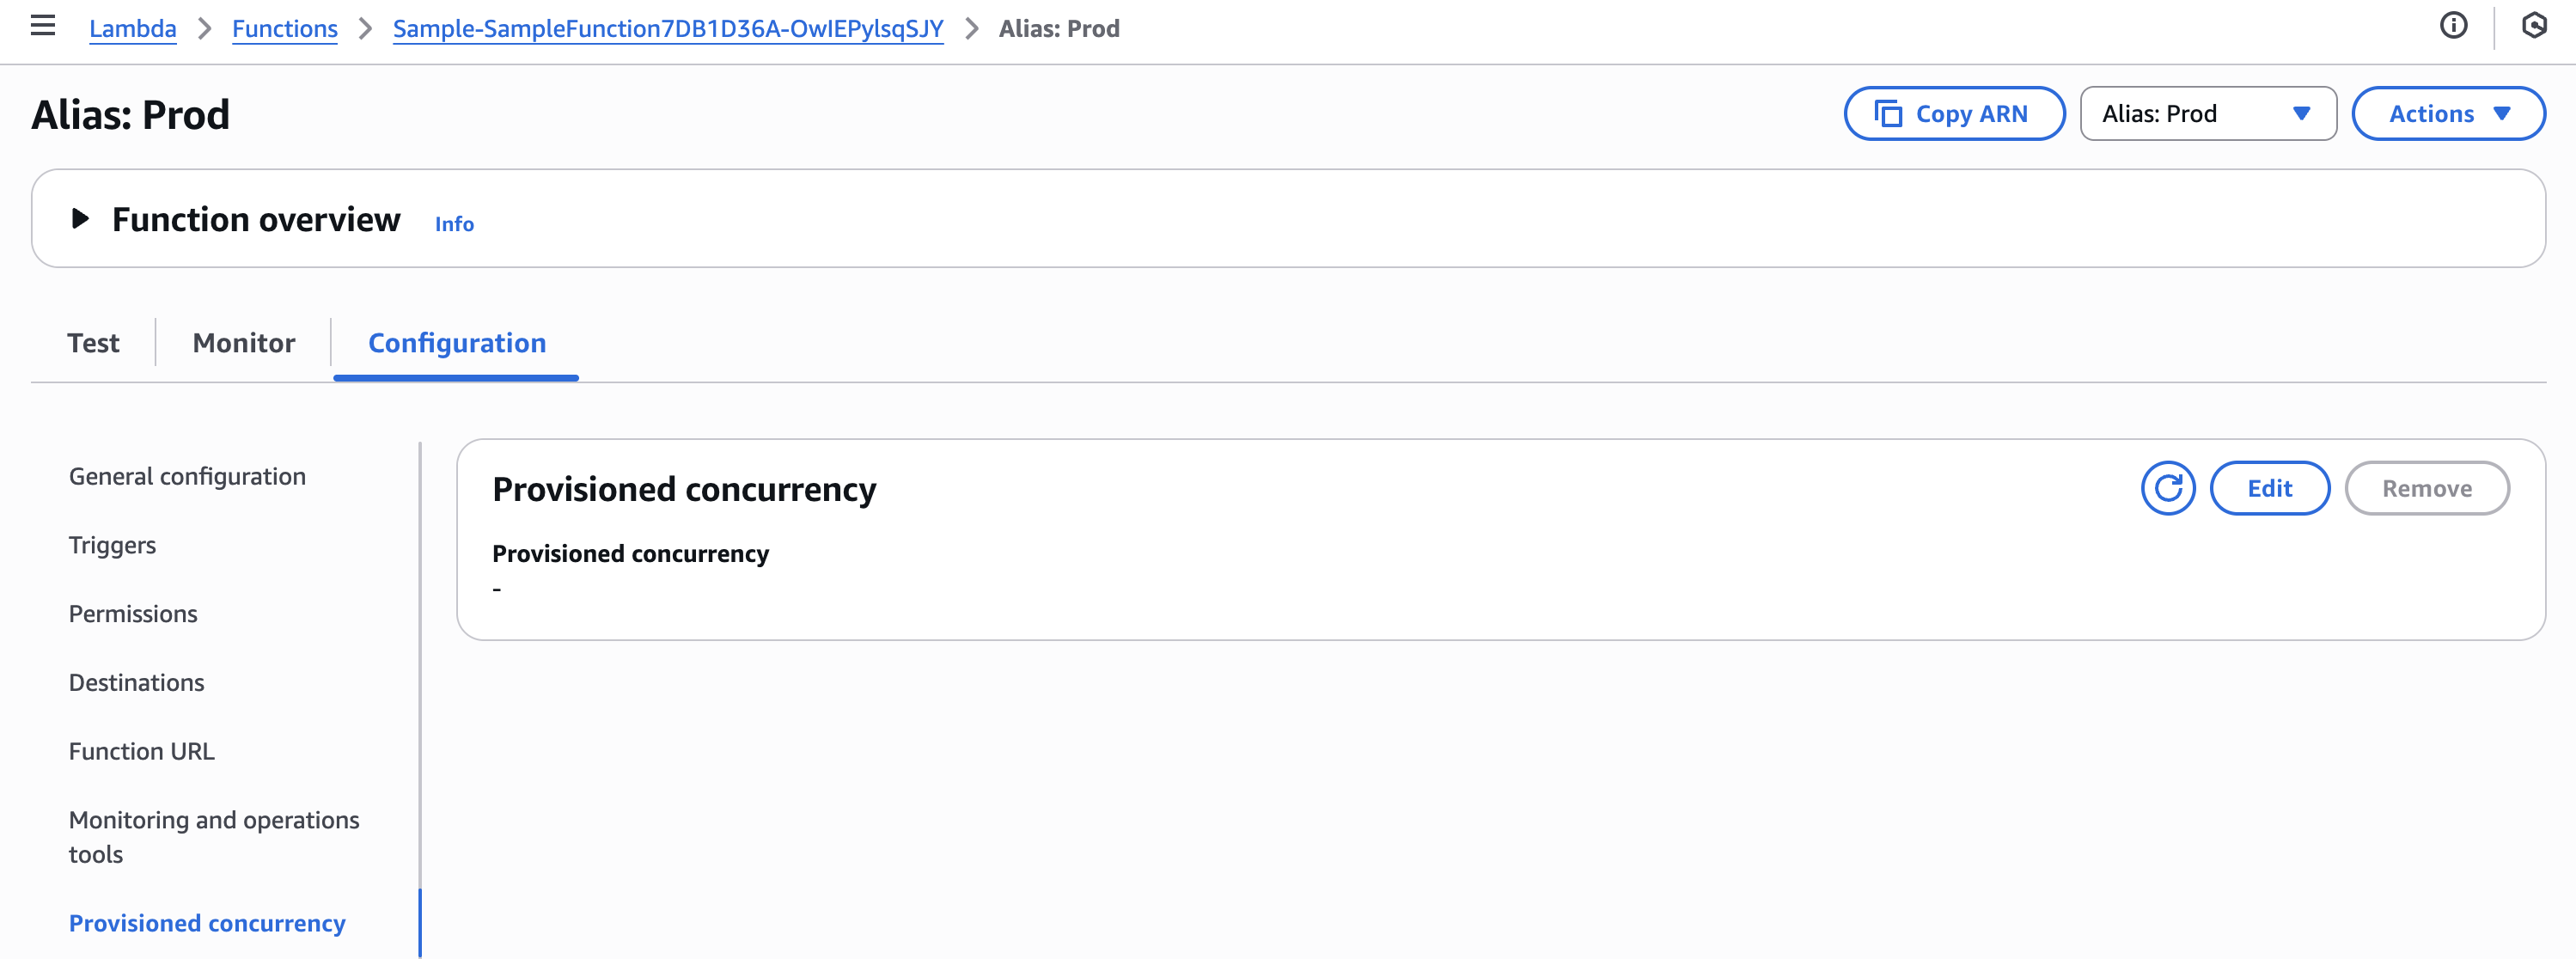Click the Remove button

point(2426,488)
